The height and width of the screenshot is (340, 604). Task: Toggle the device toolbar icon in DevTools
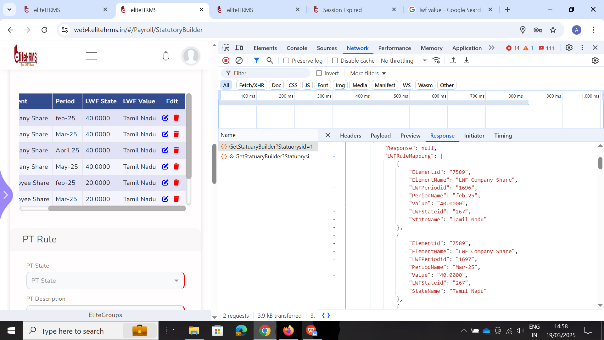[x=239, y=48]
